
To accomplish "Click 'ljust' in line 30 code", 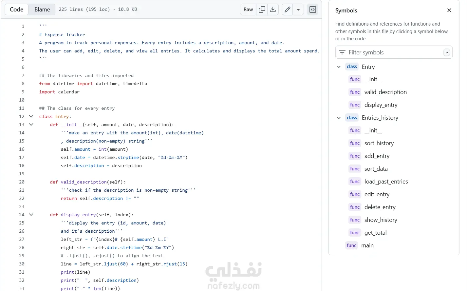I will (111, 264).
